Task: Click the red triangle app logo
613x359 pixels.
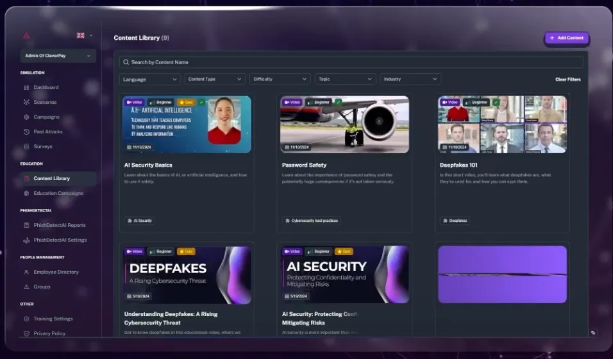Action: pyautogui.click(x=26, y=36)
